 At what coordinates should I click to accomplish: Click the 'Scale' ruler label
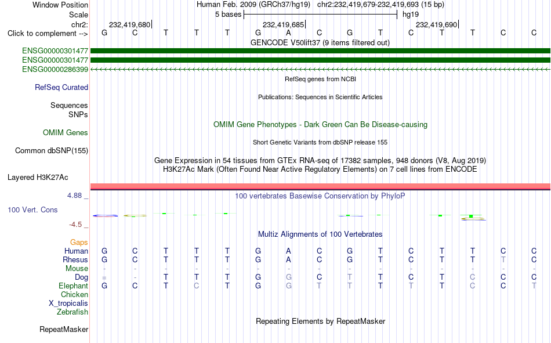pyautogui.click(x=78, y=15)
